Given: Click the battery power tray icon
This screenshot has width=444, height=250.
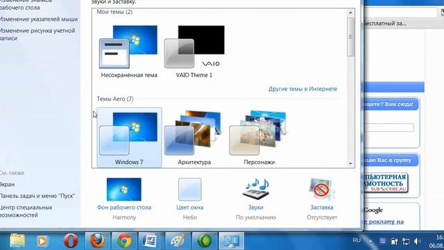Looking at the screenshot, I should point(394,241).
